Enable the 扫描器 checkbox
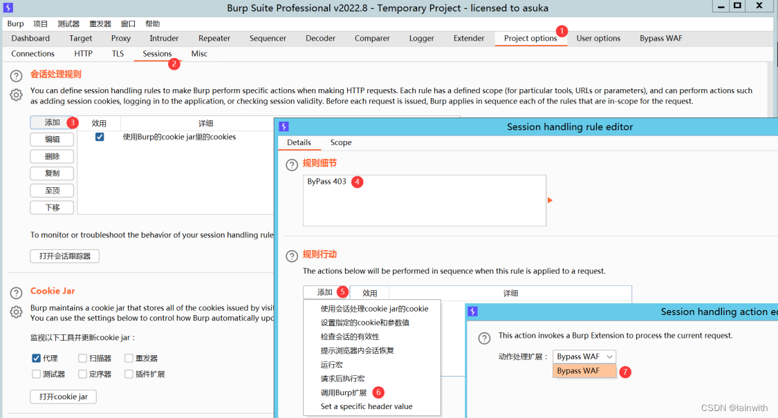The height and width of the screenshot is (418, 778). 82,358
